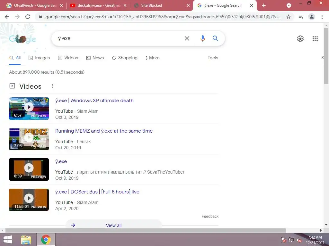Click the View all videos button
This screenshot has height=246, width=329.
(113, 225)
